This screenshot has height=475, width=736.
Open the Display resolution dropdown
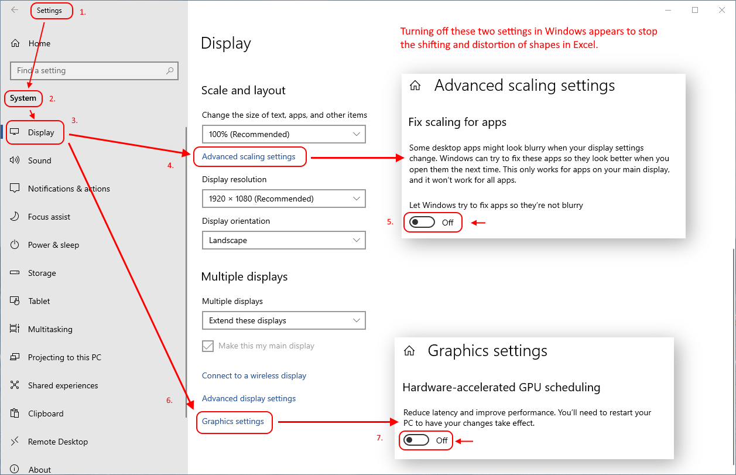point(283,199)
